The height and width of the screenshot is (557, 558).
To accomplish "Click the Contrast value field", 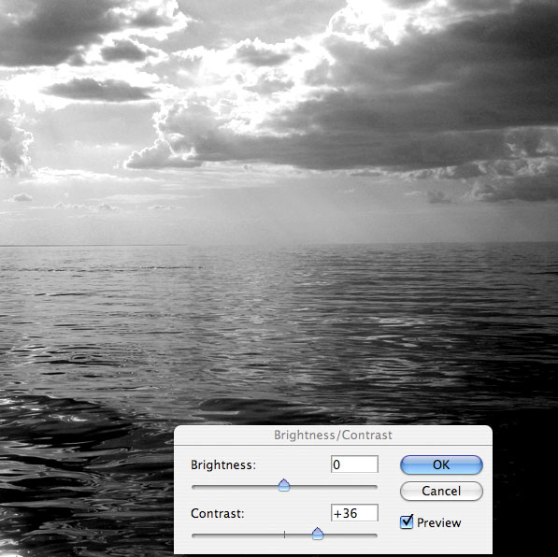I will (354, 513).
